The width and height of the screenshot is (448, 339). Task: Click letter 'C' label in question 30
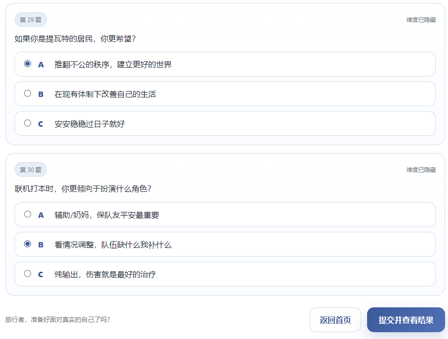(41, 274)
